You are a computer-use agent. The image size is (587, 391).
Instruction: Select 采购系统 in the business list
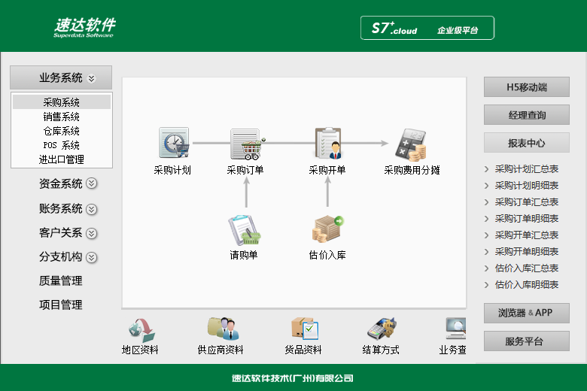[62, 102]
